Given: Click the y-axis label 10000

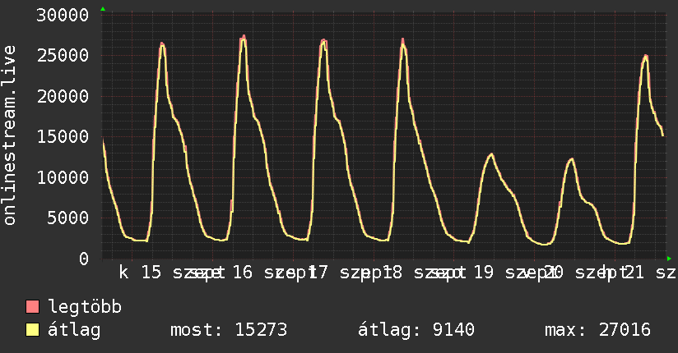Looking at the screenshot, I should tap(63, 177).
